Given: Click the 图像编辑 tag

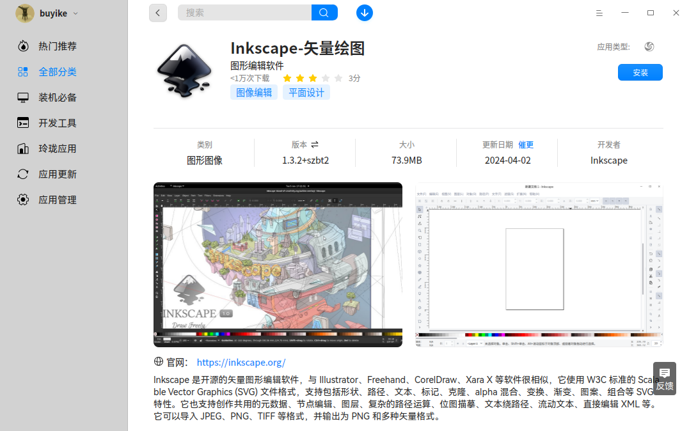Looking at the screenshot, I should [x=254, y=93].
